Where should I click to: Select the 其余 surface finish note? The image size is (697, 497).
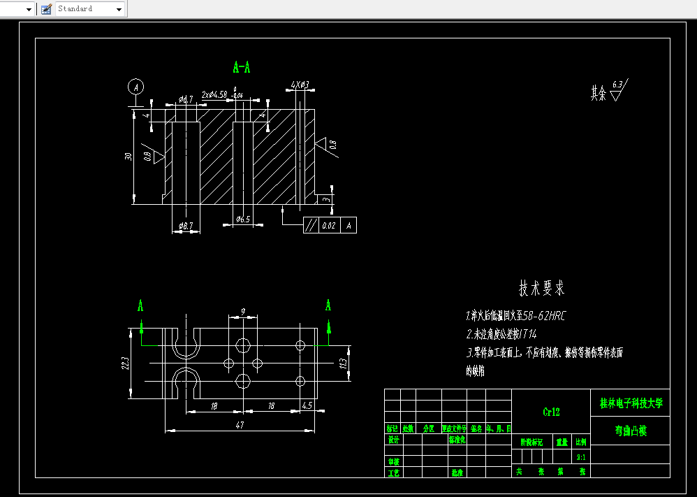pos(599,93)
